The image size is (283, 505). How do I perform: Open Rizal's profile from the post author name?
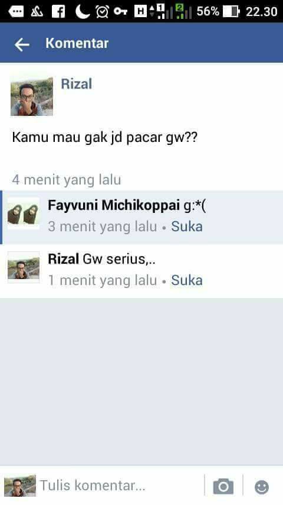[x=77, y=84]
